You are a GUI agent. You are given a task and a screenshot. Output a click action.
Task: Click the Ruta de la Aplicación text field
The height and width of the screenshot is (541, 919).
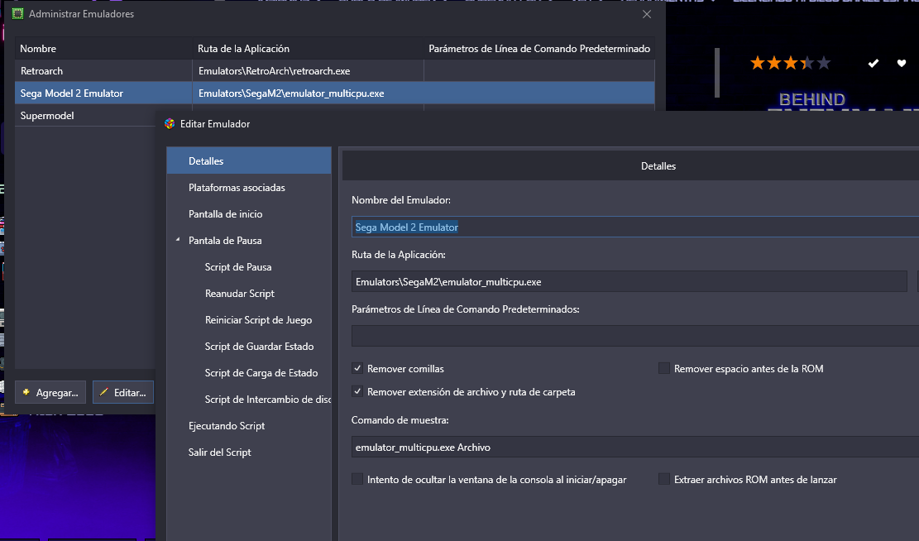[629, 281]
